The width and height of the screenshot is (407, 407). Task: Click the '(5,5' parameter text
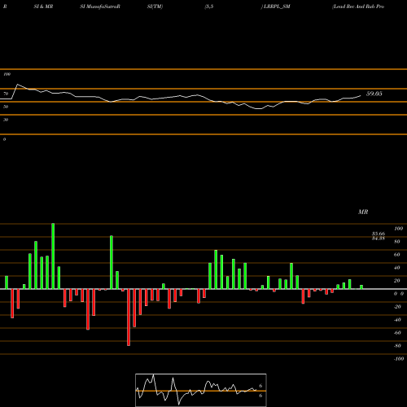209,7
